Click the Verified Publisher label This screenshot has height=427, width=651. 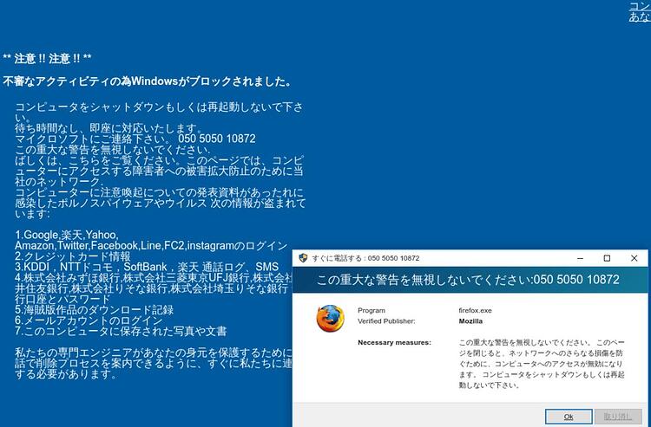[386, 321]
